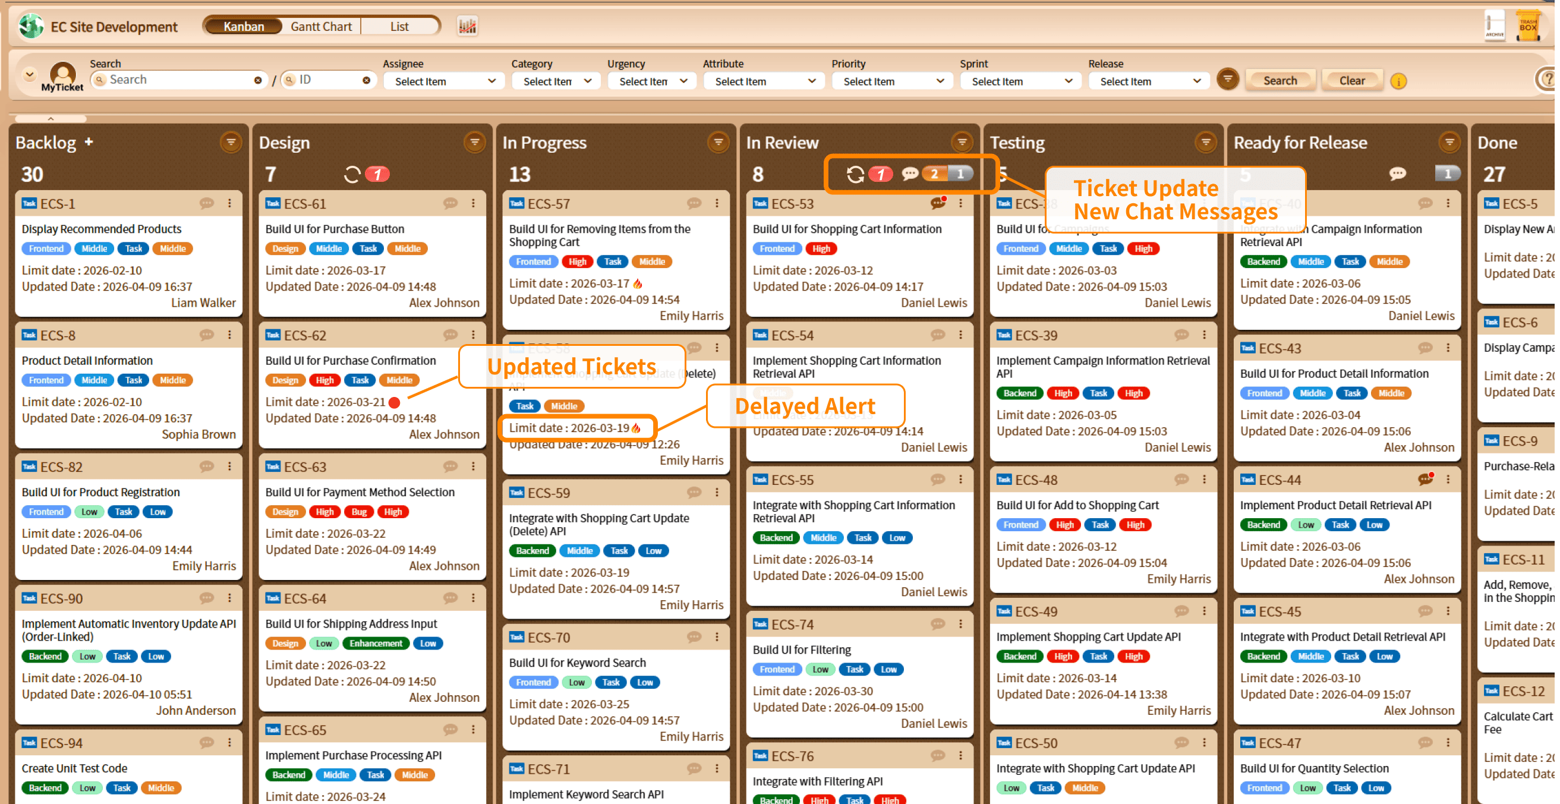
Task: Open the chart statistics icon
Action: tap(467, 26)
